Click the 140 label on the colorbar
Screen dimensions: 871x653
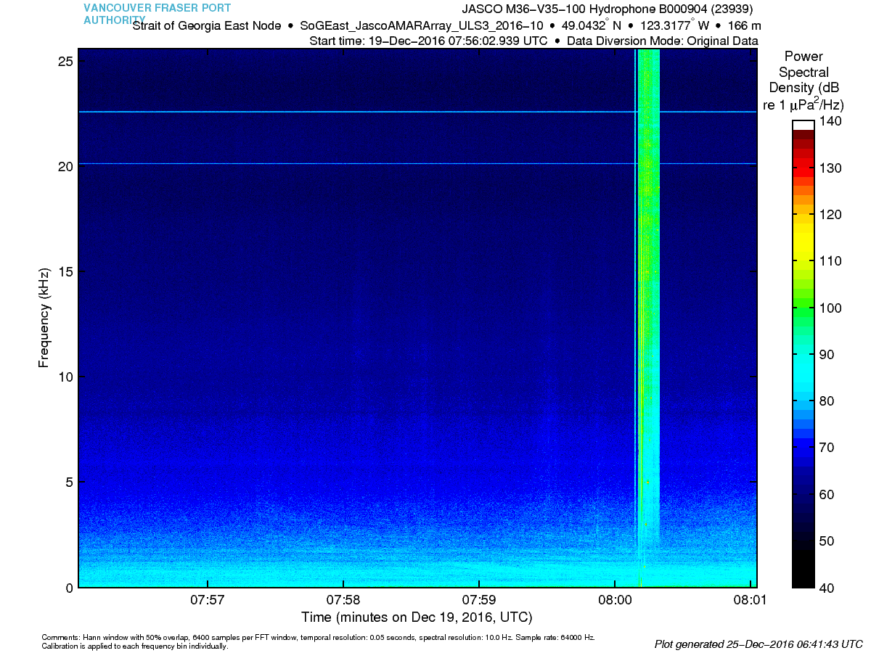(830, 121)
